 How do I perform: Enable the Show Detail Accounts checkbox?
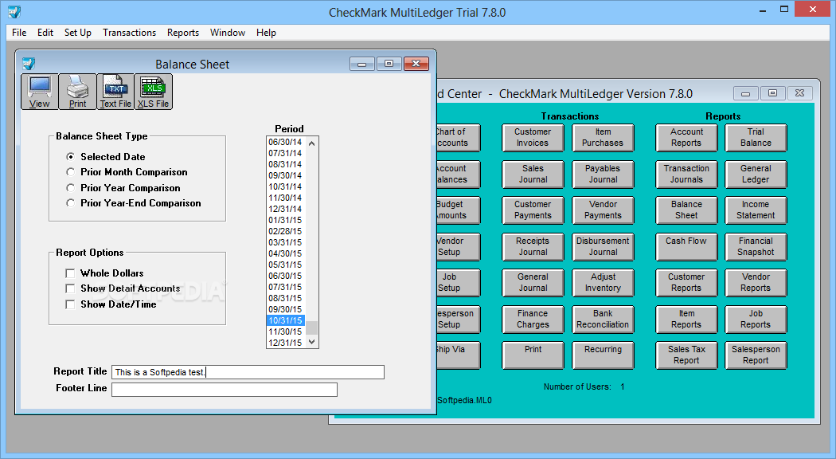[x=70, y=288]
